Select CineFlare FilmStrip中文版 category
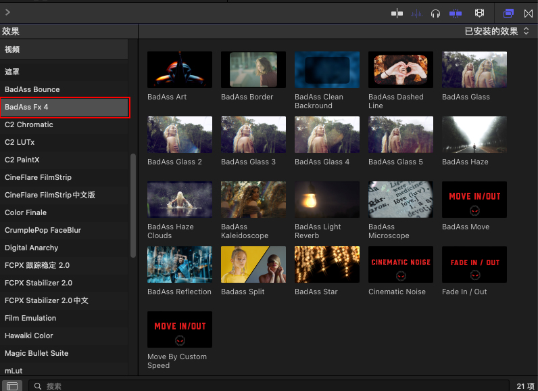 coord(64,195)
